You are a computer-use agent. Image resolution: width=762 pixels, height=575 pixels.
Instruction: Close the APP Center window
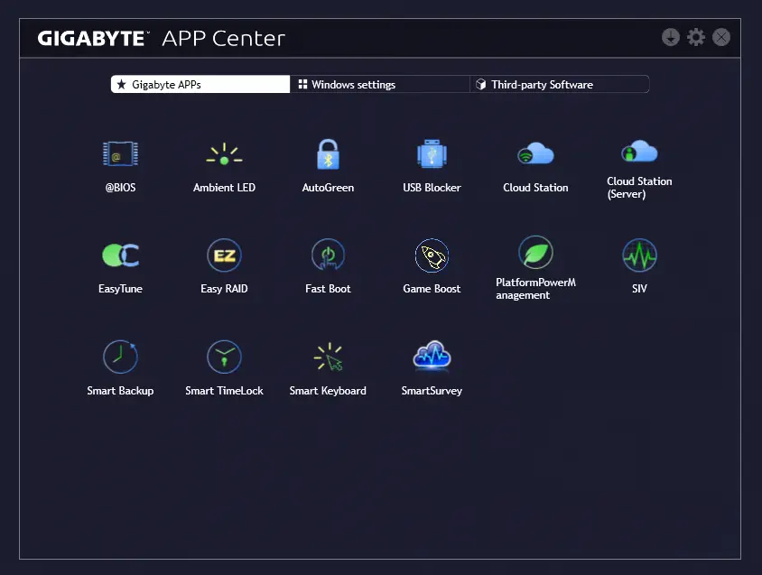721,37
